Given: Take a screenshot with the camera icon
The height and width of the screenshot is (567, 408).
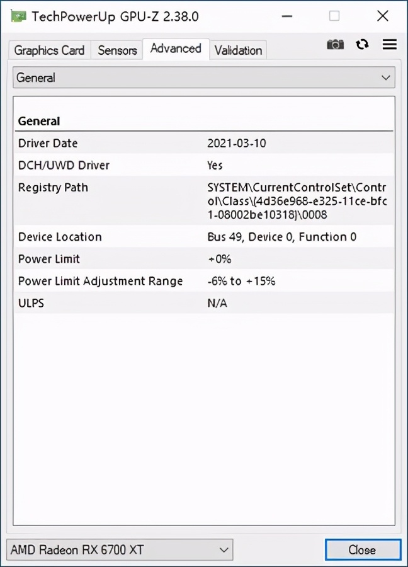Looking at the screenshot, I should (x=335, y=45).
